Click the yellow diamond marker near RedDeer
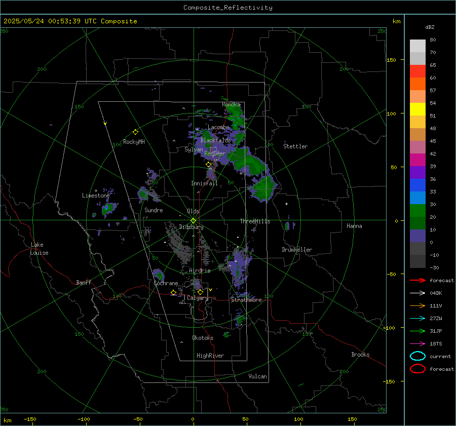This screenshot has width=456, height=426. [x=208, y=165]
